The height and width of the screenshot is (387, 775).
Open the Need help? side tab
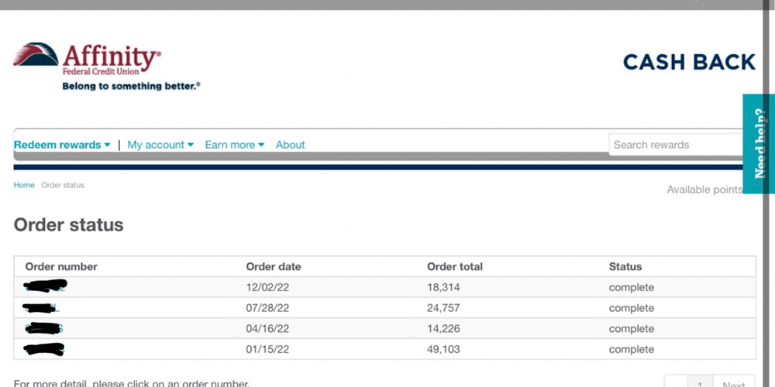coord(759,144)
